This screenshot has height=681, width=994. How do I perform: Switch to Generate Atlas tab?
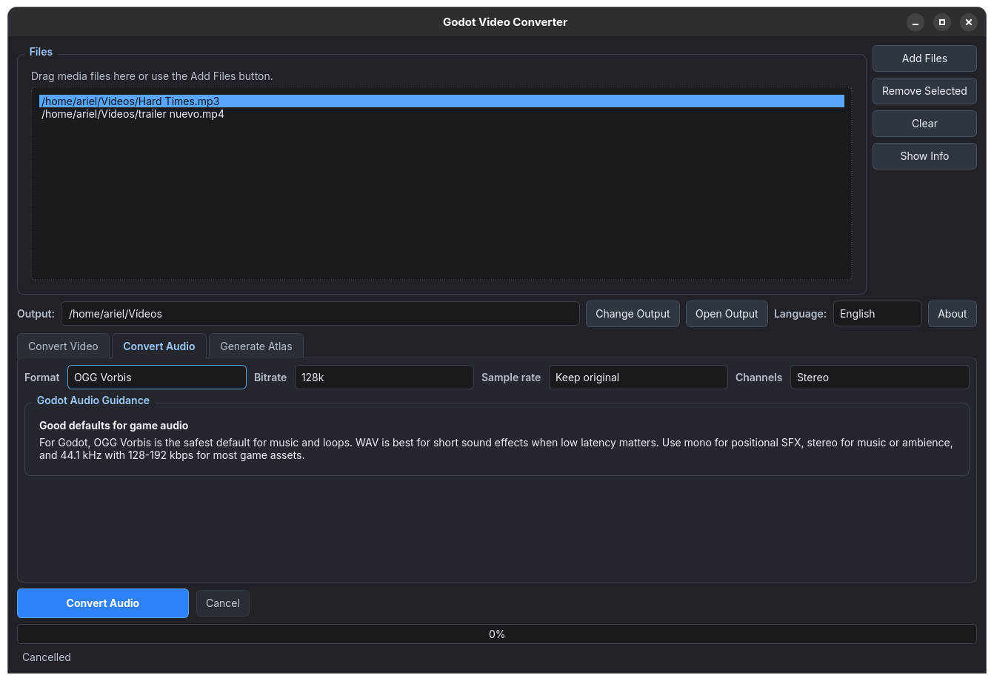tap(256, 346)
